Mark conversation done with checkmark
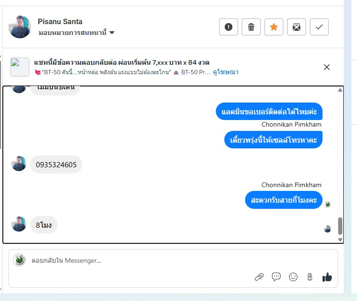This screenshot has height=301, width=357. pos(319,27)
